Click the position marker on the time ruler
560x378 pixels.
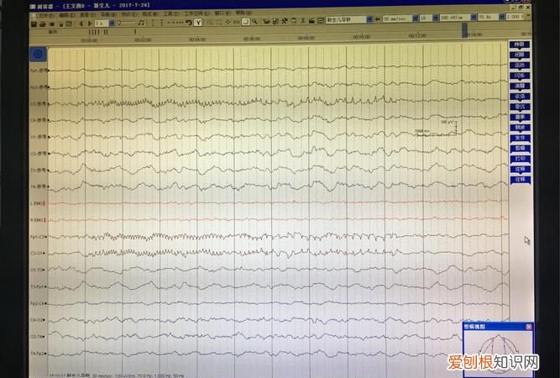click(x=465, y=31)
